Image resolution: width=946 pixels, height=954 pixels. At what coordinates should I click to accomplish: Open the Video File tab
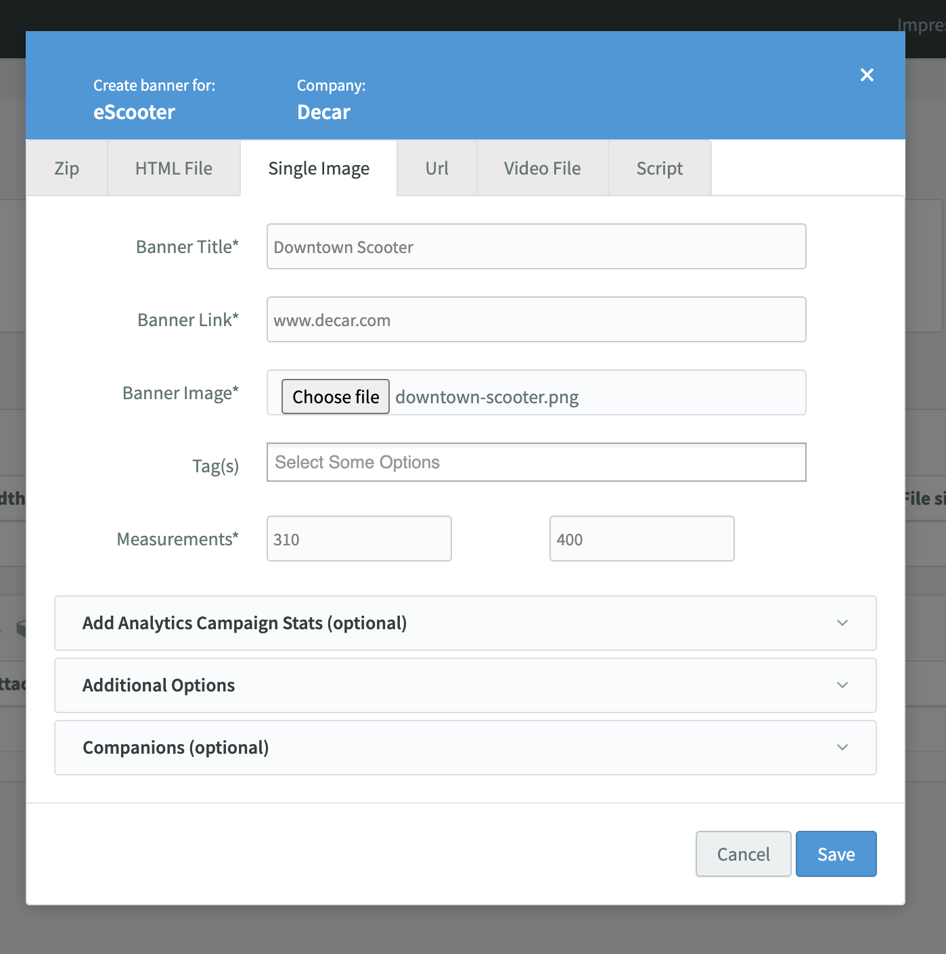pos(542,168)
